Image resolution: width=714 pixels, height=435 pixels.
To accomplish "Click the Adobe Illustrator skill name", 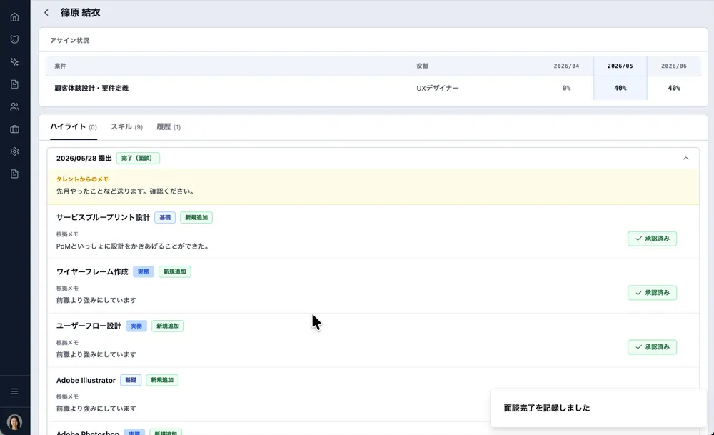I will pos(86,380).
